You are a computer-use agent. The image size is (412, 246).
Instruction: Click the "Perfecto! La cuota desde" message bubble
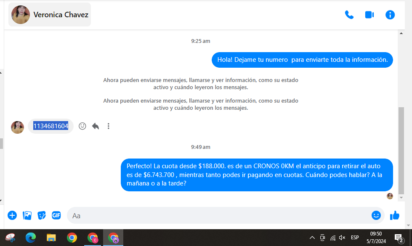coord(257,175)
